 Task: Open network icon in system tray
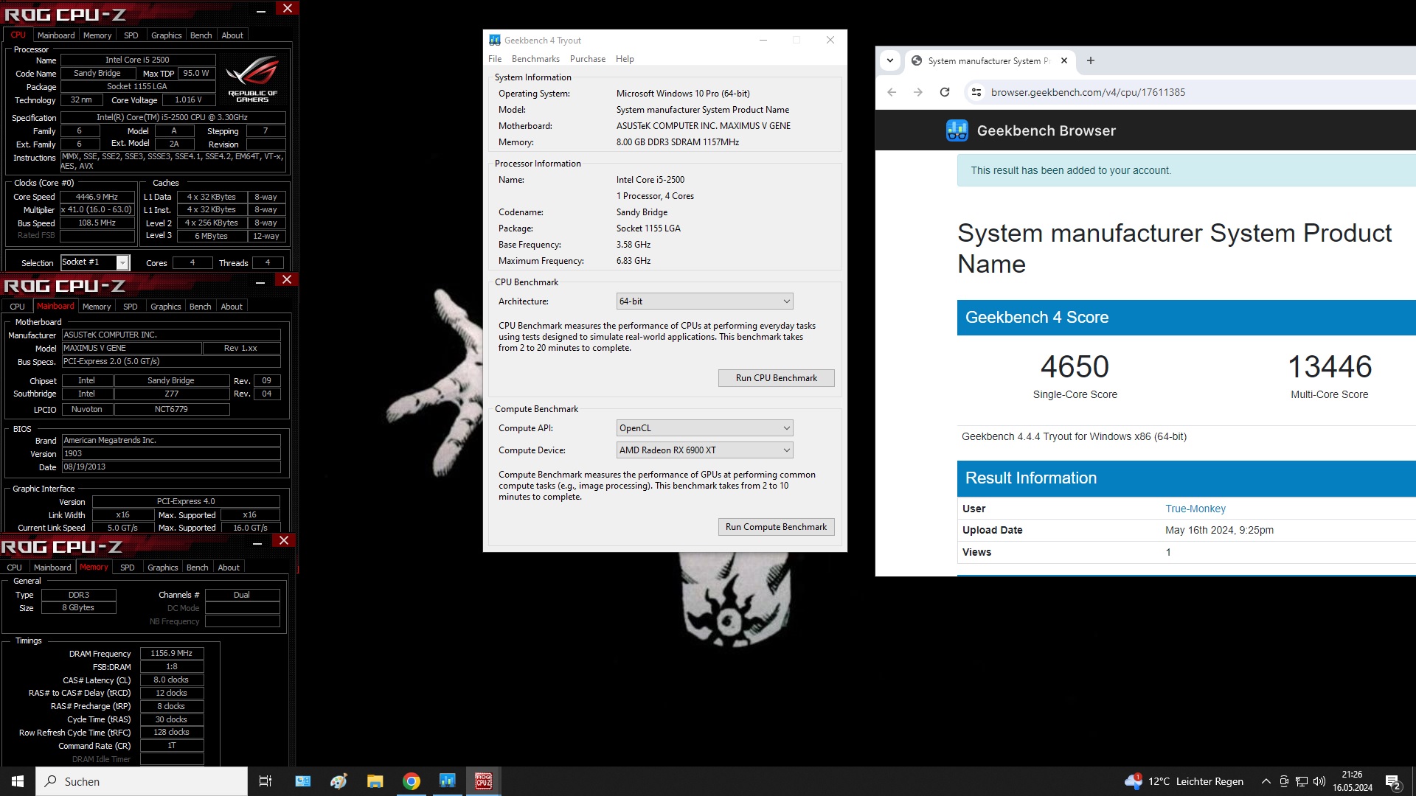tap(1302, 781)
